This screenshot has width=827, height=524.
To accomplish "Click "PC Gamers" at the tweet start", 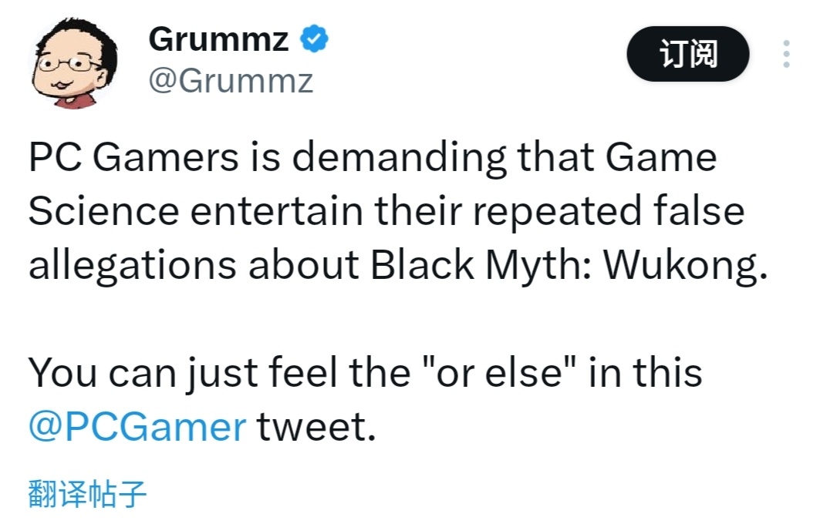I will 133,158.
